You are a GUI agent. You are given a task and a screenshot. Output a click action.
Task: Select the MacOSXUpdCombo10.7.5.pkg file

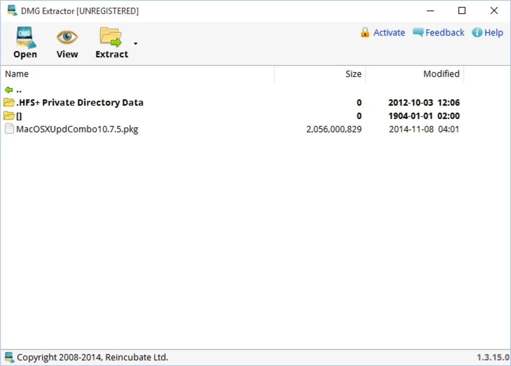pos(77,129)
